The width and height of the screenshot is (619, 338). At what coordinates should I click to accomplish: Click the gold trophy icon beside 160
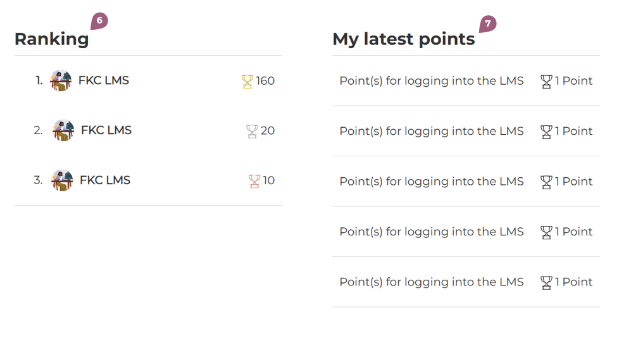(x=247, y=81)
